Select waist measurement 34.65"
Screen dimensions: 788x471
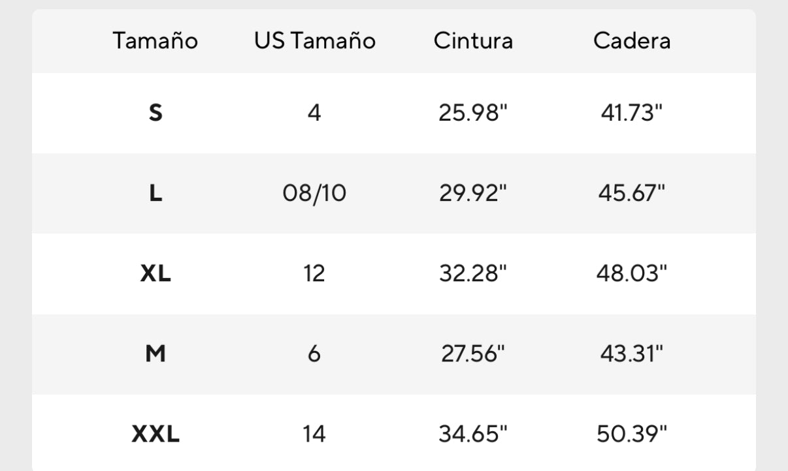[x=473, y=434]
